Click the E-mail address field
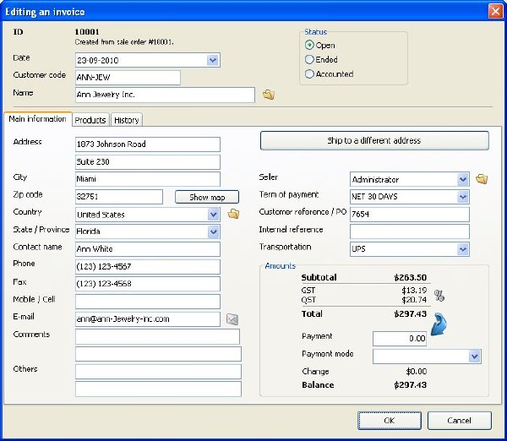Image resolution: width=507 pixels, height=441 pixels. 148,319
